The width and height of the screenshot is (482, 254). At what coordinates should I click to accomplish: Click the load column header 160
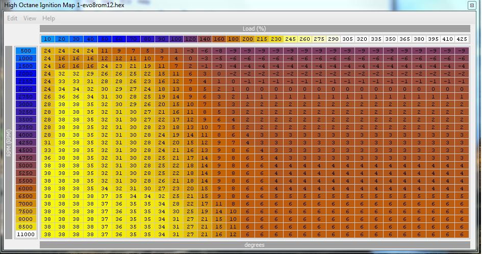219,39
